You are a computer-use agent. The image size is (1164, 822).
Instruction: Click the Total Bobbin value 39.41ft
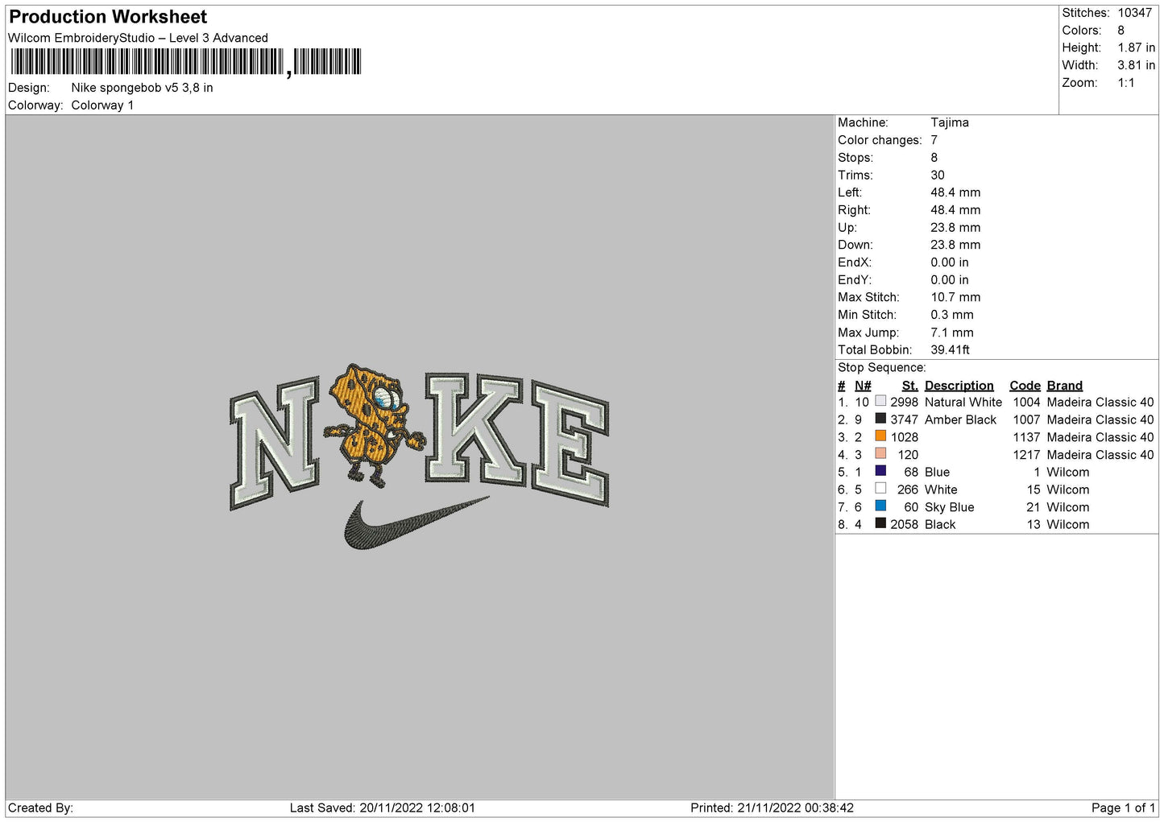click(x=950, y=350)
